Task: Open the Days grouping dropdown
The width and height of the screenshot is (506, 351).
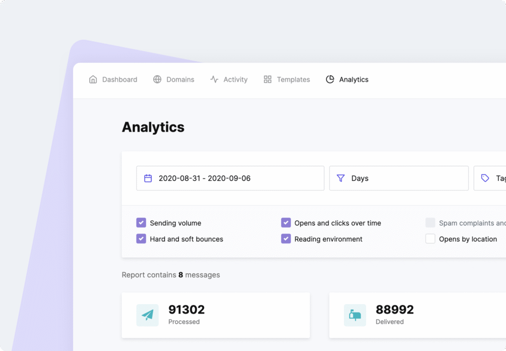Action: (399, 178)
